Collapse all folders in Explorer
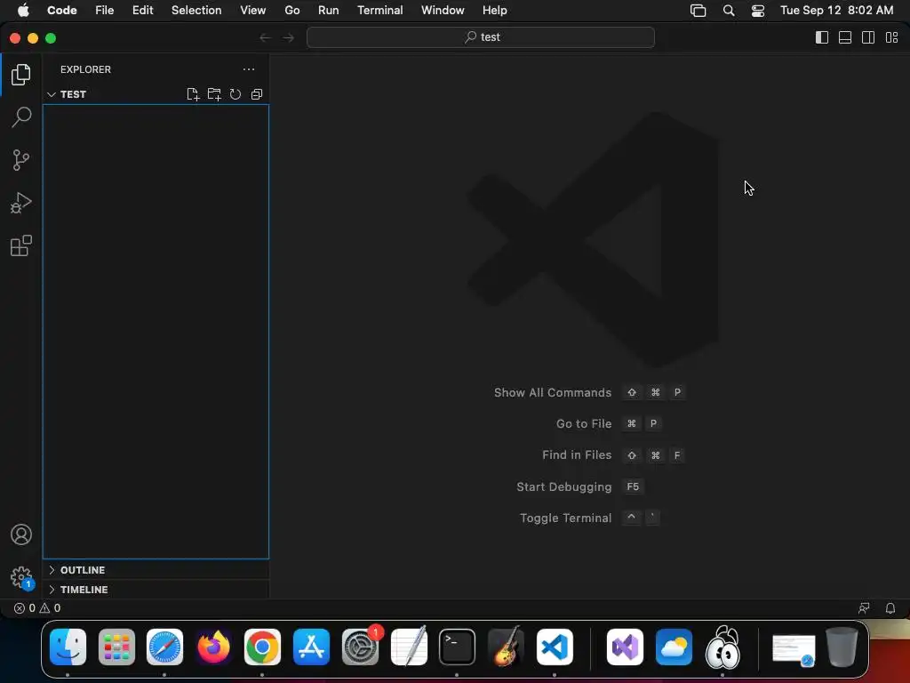 click(257, 94)
